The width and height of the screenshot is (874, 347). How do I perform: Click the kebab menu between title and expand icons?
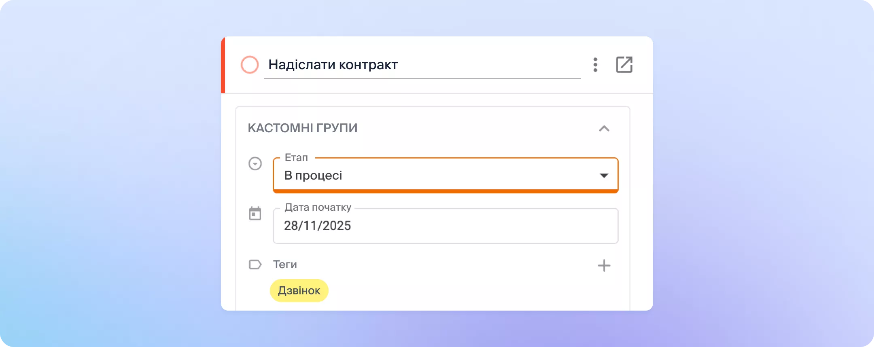596,64
